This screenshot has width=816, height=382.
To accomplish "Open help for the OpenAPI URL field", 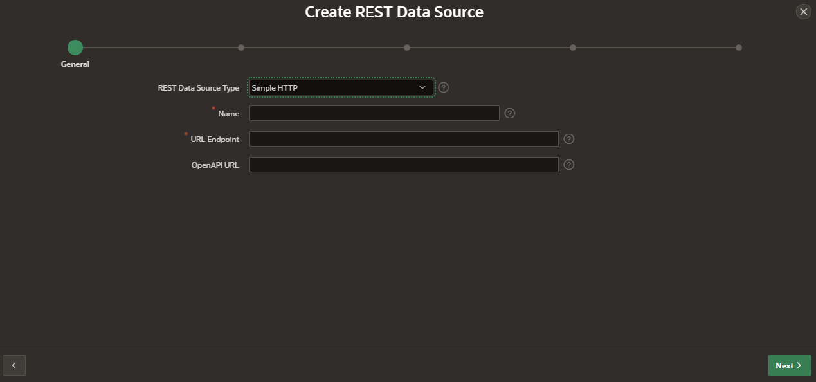I will [x=568, y=165].
